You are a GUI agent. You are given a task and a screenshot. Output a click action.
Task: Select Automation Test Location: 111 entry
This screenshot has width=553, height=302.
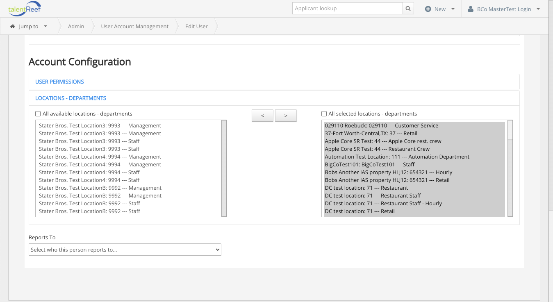(x=397, y=157)
